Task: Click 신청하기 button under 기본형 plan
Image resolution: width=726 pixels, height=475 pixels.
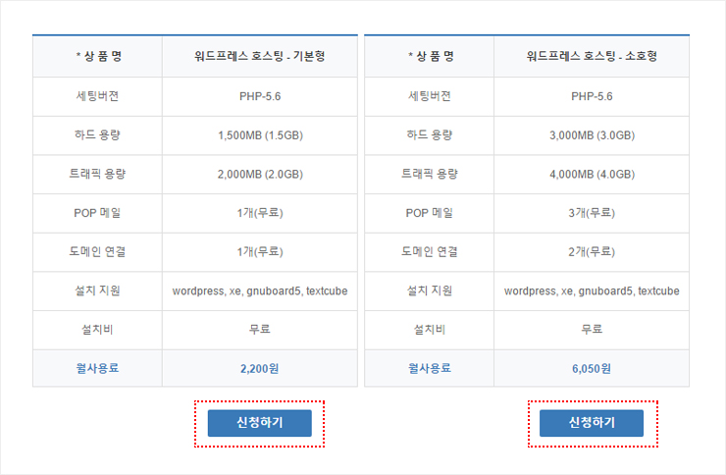Action: [x=259, y=423]
